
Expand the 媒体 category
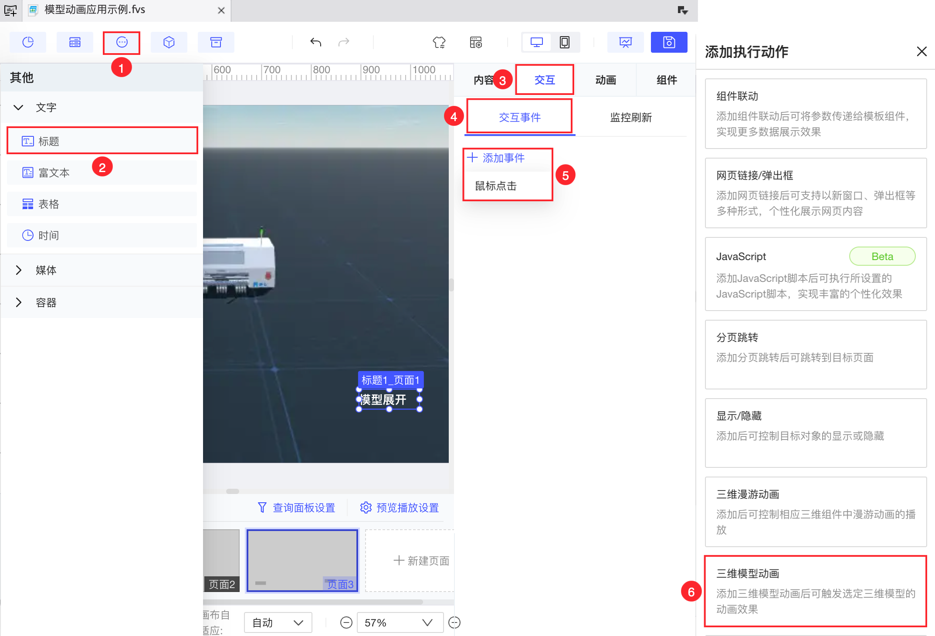[18, 270]
